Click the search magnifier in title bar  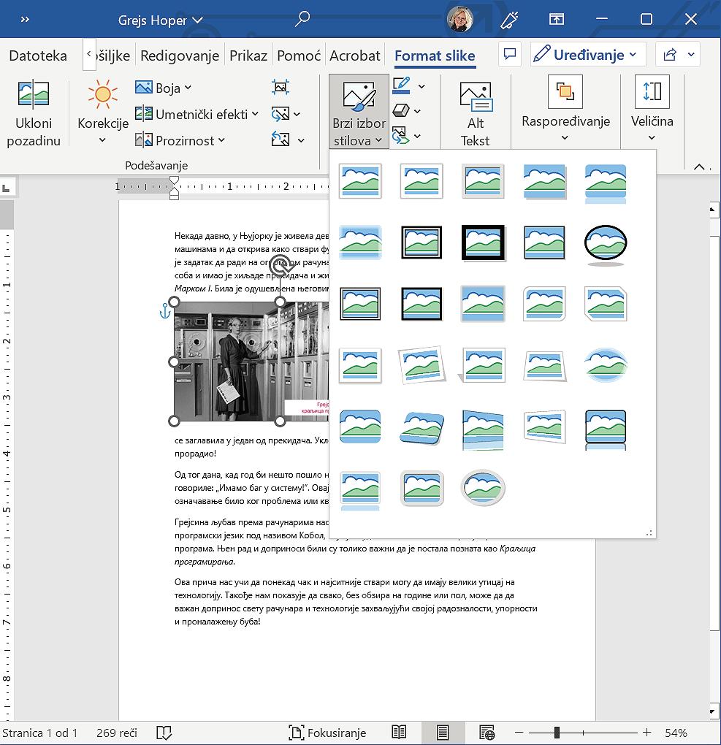click(302, 20)
